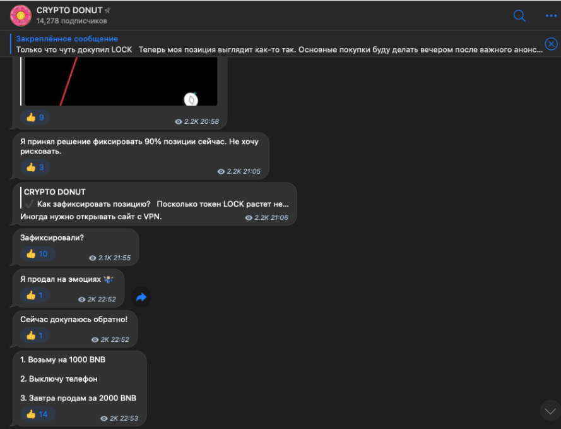
Task: Click the CRYPTO DONUT channel title
Action: tap(69, 10)
